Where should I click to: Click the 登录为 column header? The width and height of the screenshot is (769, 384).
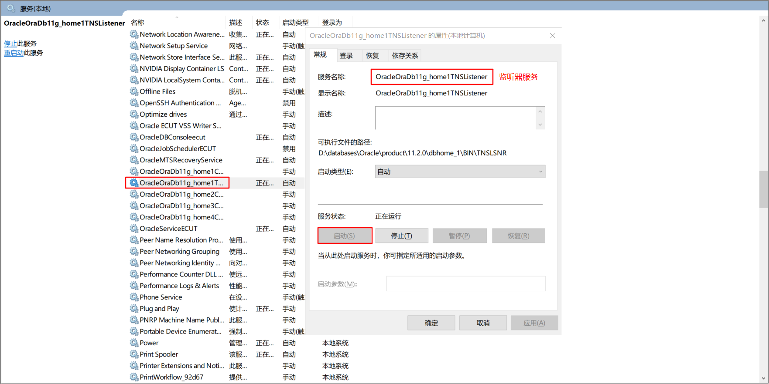pyautogui.click(x=332, y=22)
